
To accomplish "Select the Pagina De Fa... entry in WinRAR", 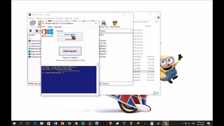I will pyautogui.click(x=35, y=51).
